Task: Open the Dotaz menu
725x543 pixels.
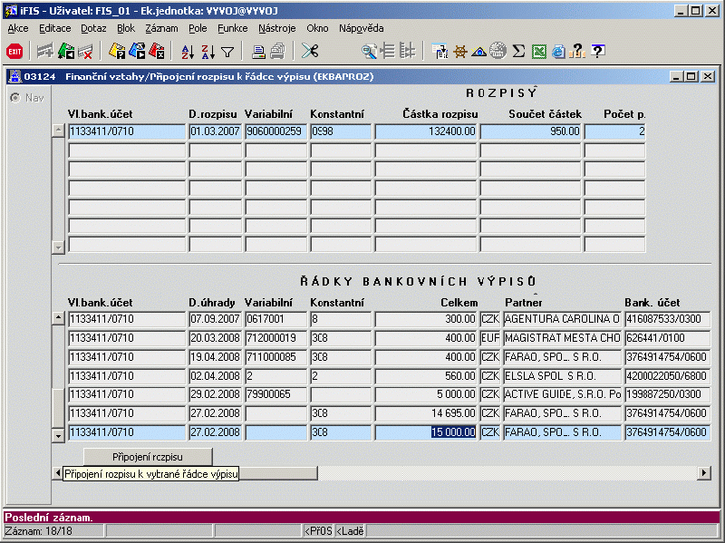Action: [x=93, y=28]
